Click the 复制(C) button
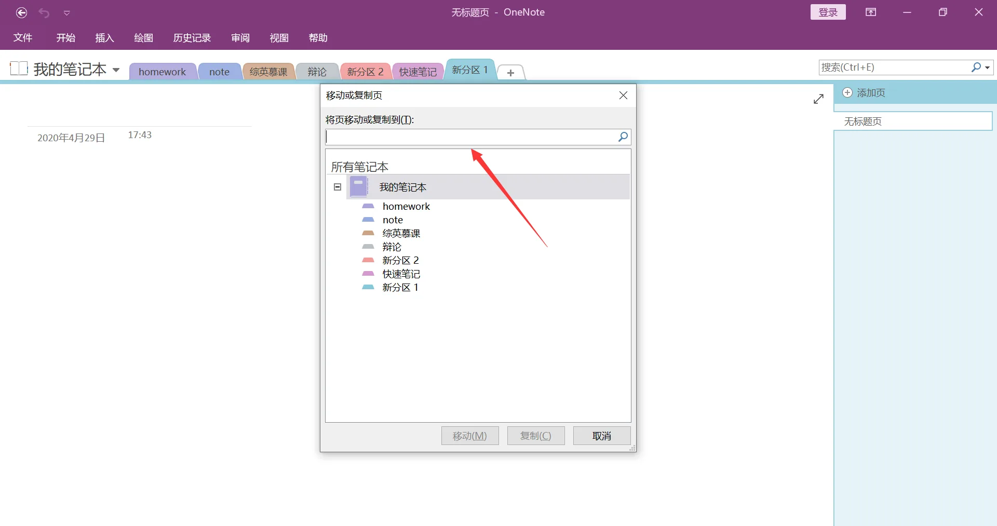Image resolution: width=997 pixels, height=526 pixels. click(x=536, y=436)
